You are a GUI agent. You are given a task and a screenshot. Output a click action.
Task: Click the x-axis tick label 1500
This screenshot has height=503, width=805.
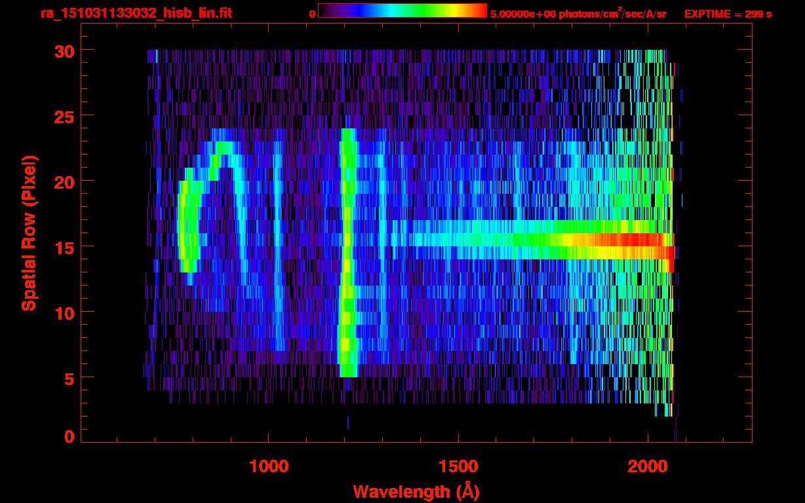pos(458,466)
